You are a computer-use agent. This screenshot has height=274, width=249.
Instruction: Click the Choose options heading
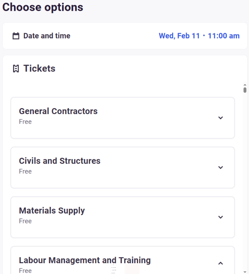tap(43, 7)
